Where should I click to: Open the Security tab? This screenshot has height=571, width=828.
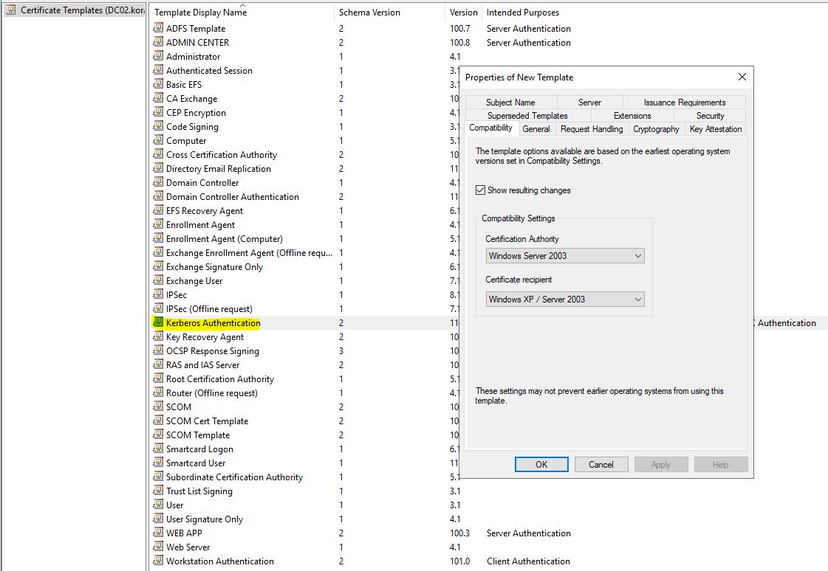tap(710, 116)
